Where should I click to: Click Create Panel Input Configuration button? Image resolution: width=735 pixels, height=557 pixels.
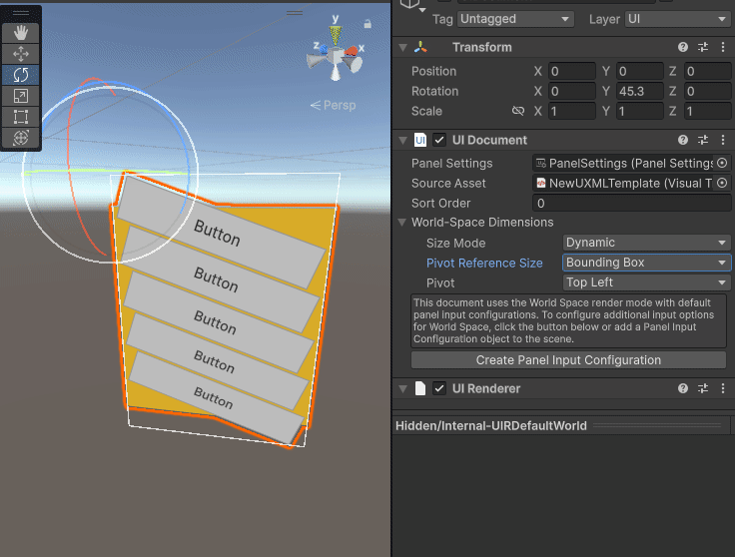click(568, 360)
